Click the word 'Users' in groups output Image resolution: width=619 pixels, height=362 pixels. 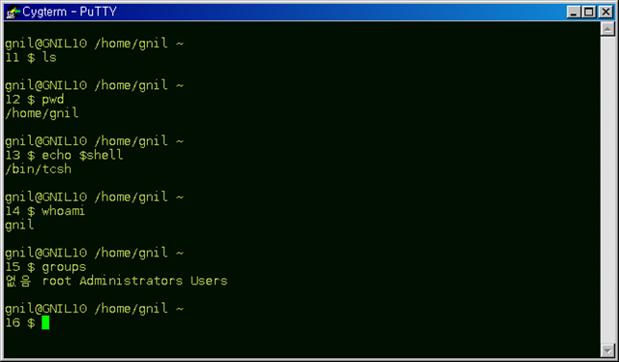tap(209, 281)
